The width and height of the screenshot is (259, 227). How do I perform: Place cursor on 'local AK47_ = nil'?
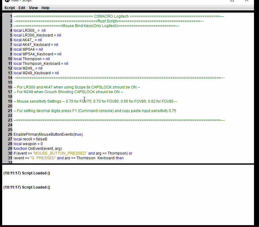pos(28,40)
